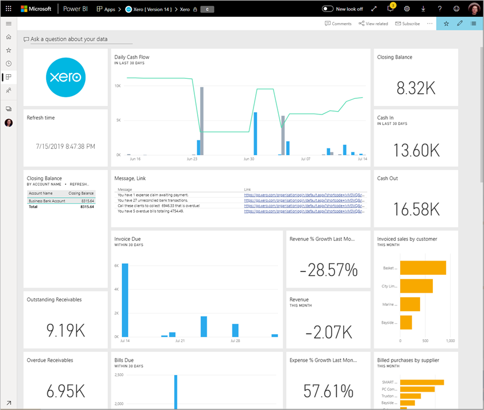This screenshot has width=484, height=410.
Task: Collapse navigation hamburger menu
Action: click(x=9, y=24)
